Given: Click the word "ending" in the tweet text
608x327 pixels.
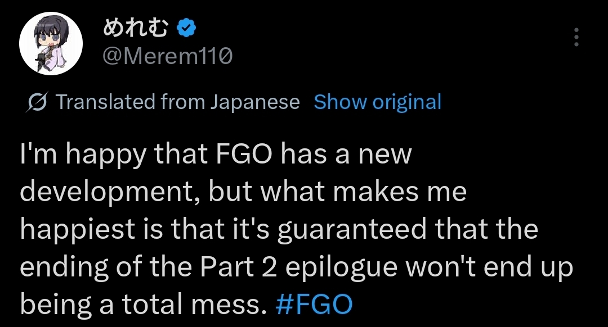Looking at the screenshot, I should pyautogui.click(x=64, y=268).
